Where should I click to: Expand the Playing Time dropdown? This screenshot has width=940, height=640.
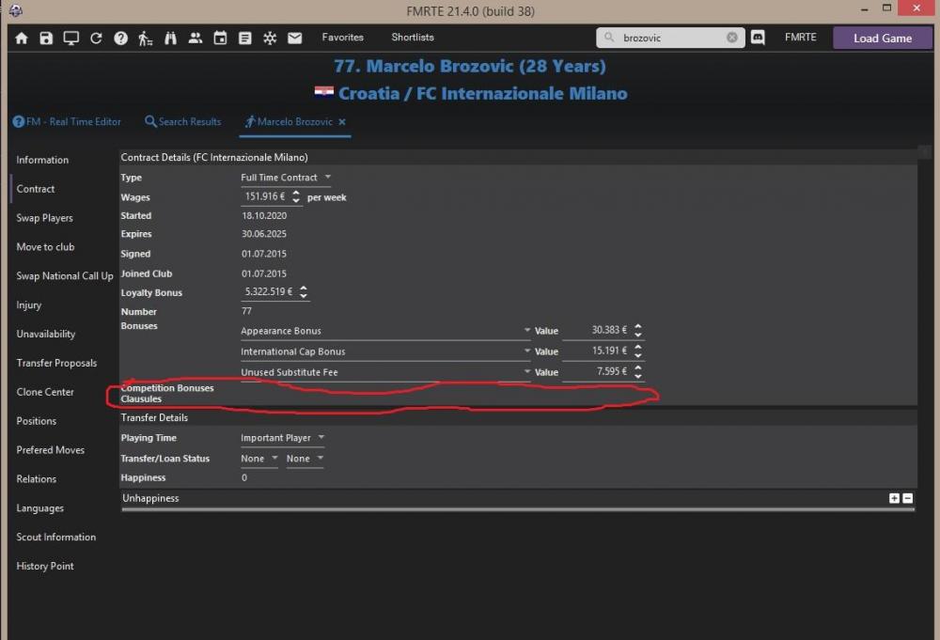coord(321,438)
